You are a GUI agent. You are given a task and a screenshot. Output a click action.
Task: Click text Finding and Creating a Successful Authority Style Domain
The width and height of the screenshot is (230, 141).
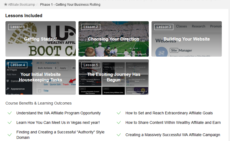(60, 135)
